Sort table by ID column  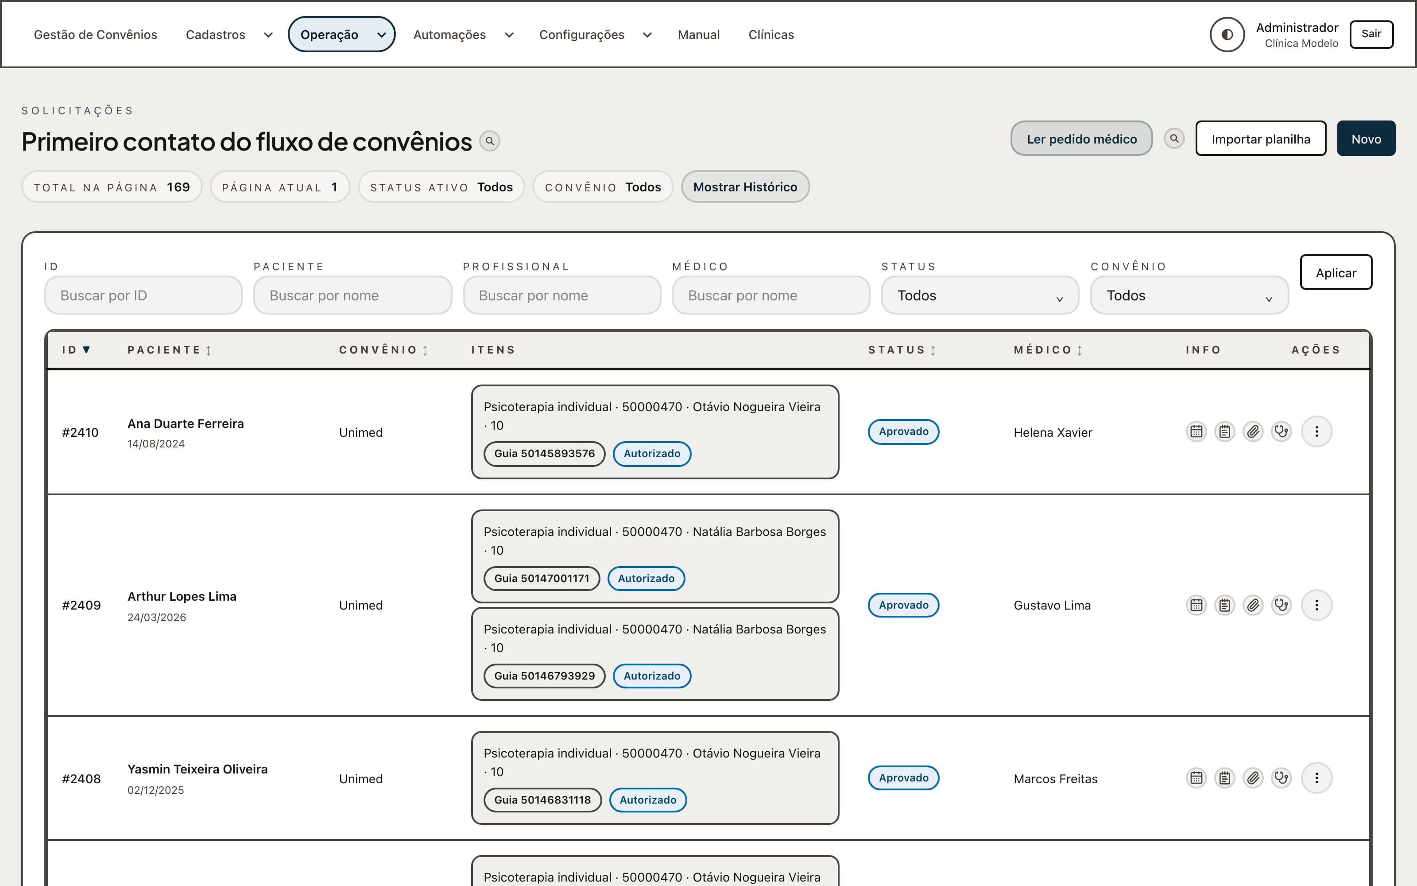(76, 350)
